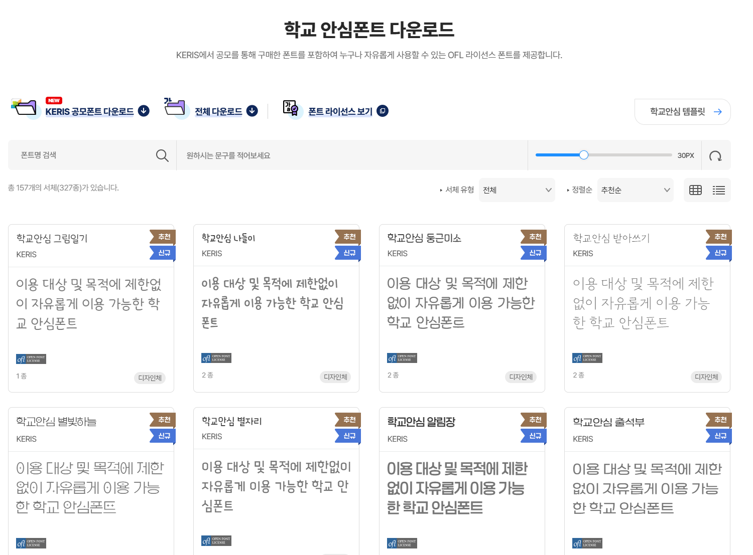Click 추천 ribbon on 학교안심 둥근미소 card
753x555 pixels.
pyautogui.click(x=534, y=237)
